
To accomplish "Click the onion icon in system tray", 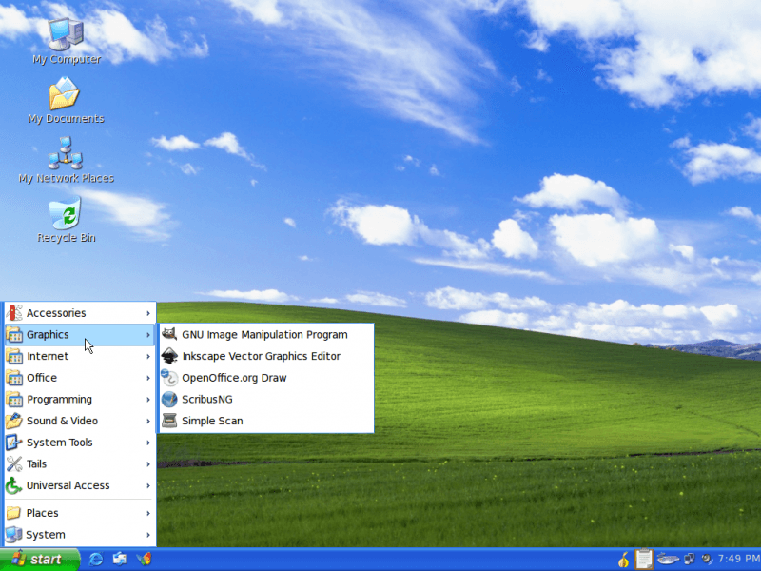I will coord(624,560).
